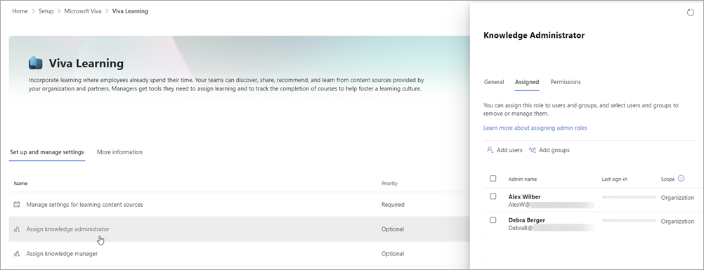Click the Scope info icon

click(681, 179)
